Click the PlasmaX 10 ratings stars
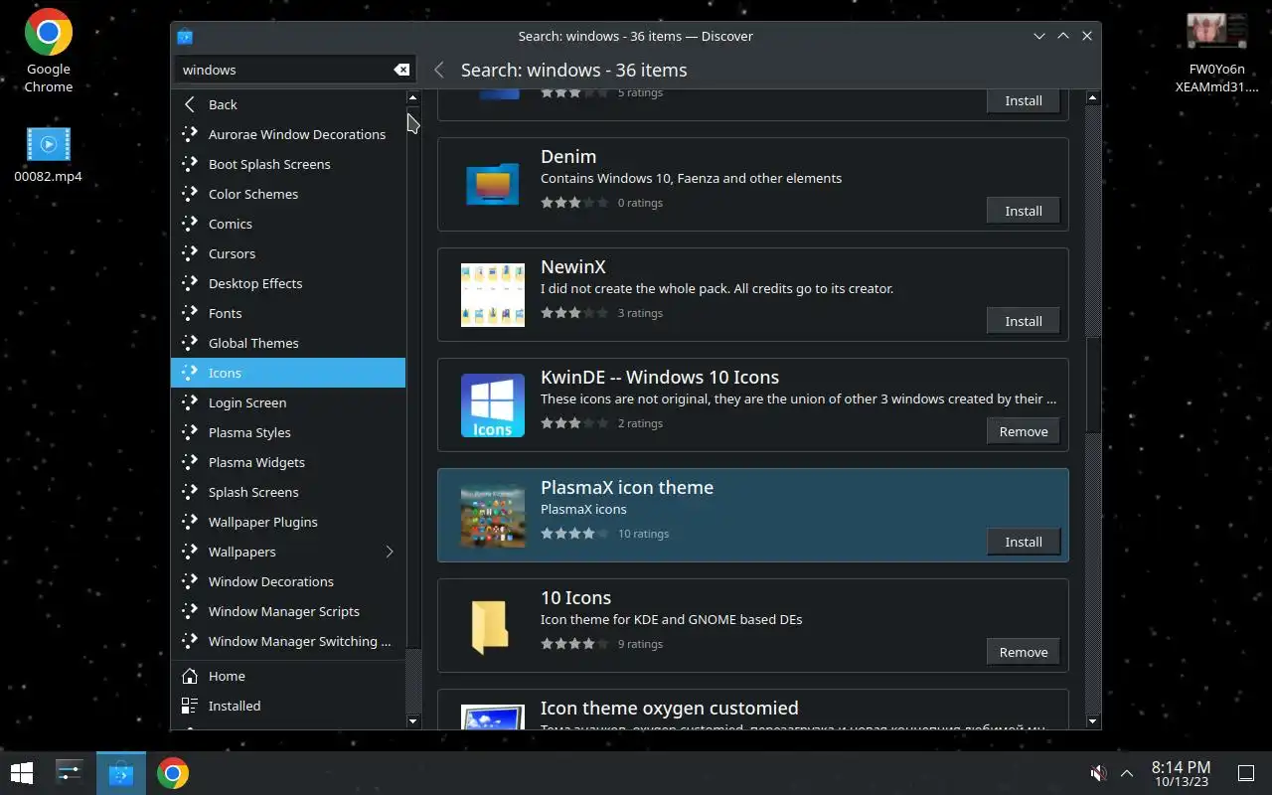Viewport: 1272px width, 795px height. pyautogui.click(x=574, y=534)
